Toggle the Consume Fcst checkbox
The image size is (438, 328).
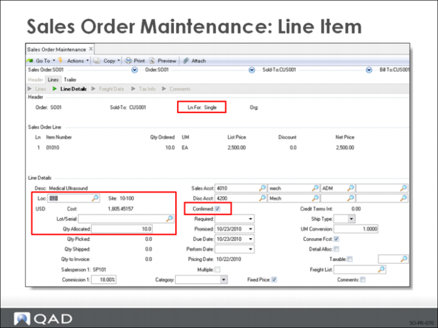pyautogui.click(x=337, y=239)
